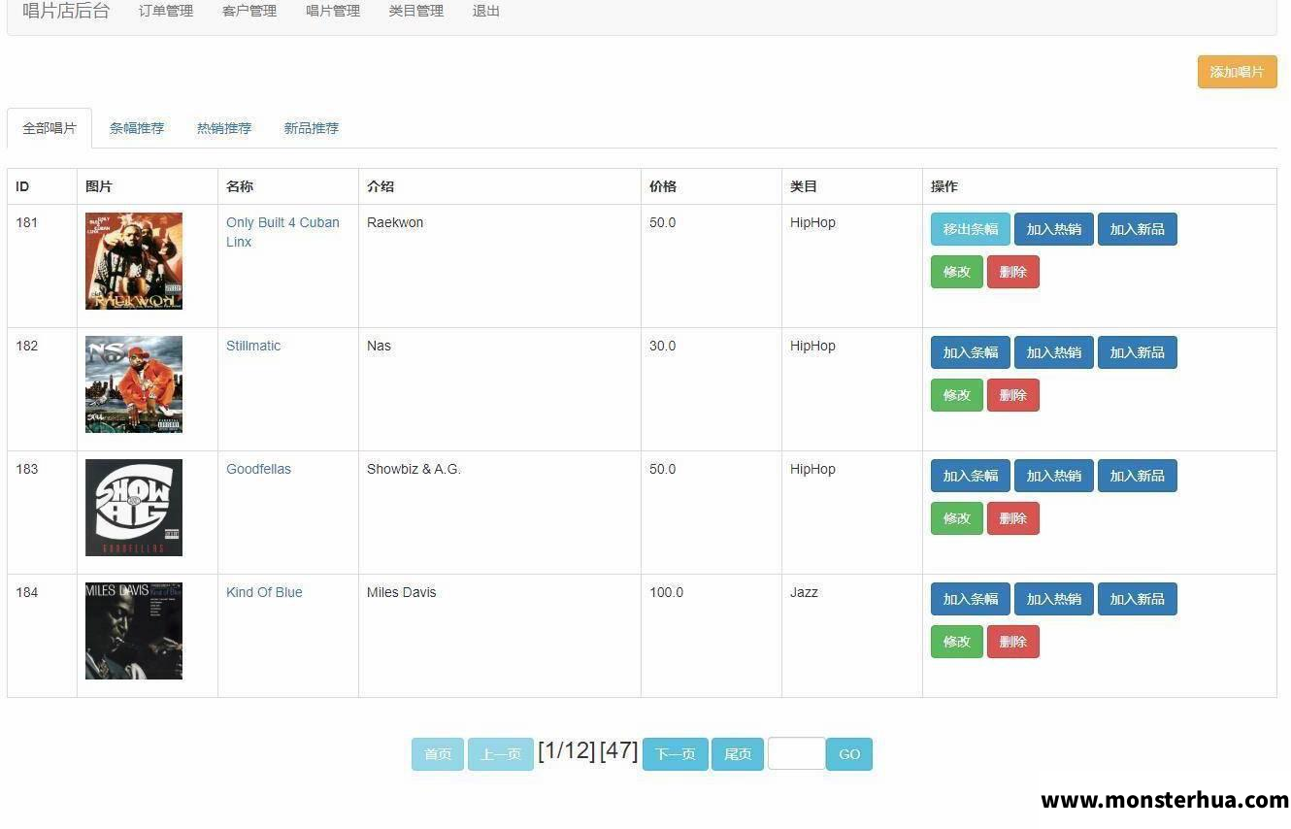Click the 上一页 pagination button

click(x=501, y=754)
